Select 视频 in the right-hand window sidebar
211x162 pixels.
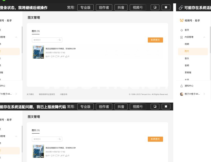[187, 44]
